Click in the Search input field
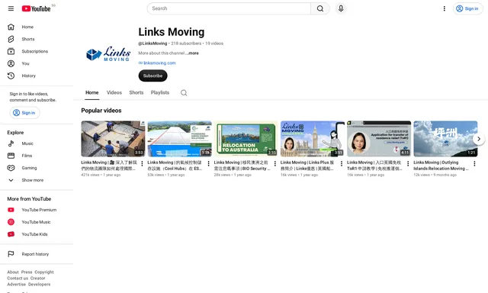488x293 pixels. tap(229, 8)
